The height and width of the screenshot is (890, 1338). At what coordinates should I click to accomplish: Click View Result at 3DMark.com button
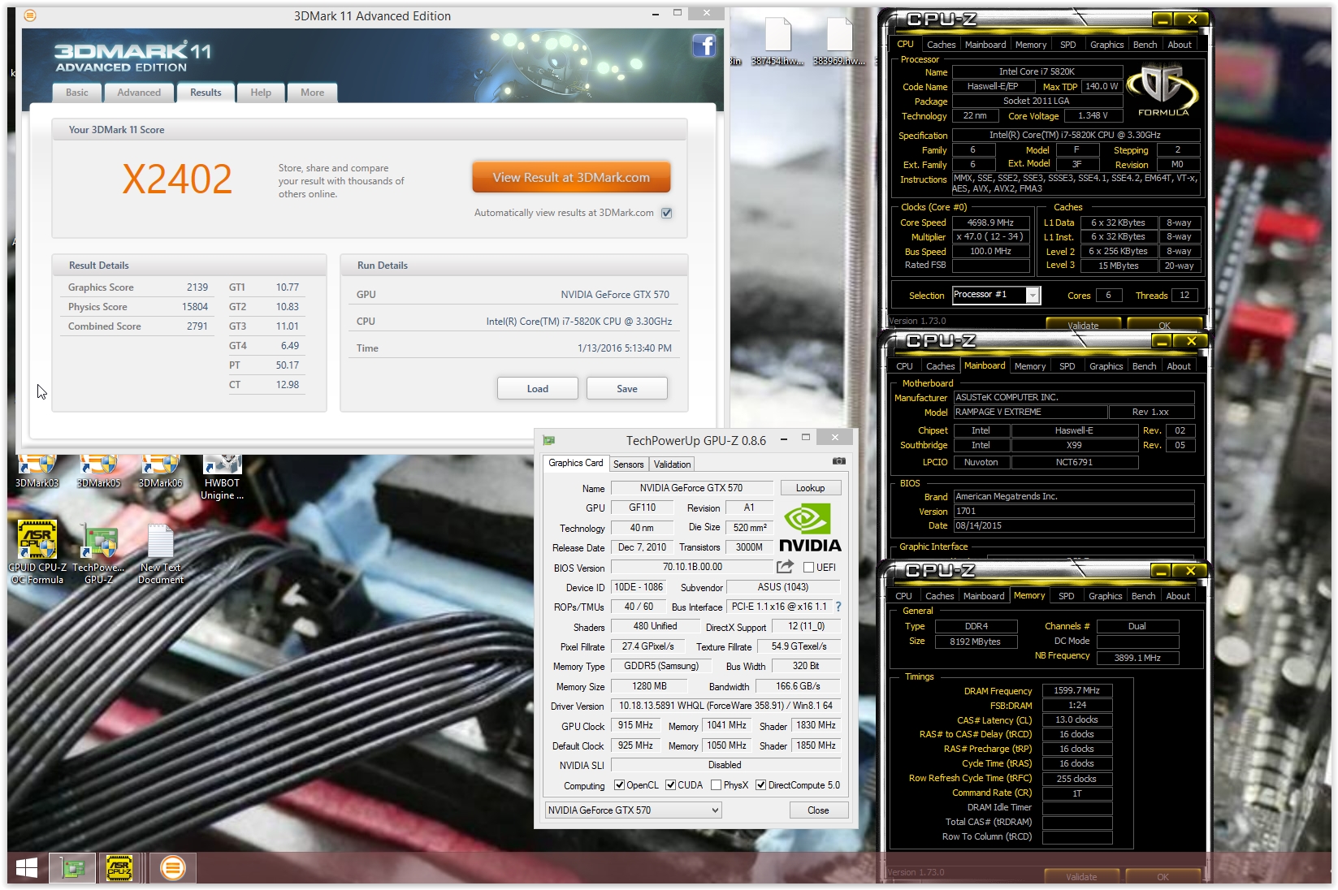pyautogui.click(x=571, y=177)
